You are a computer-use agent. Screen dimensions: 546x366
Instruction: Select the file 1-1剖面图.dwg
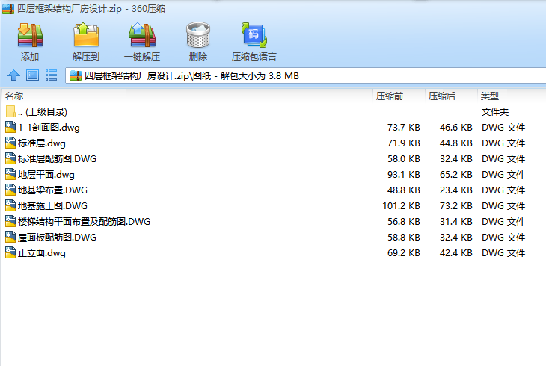pyautogui.click(x=49, y=128)
